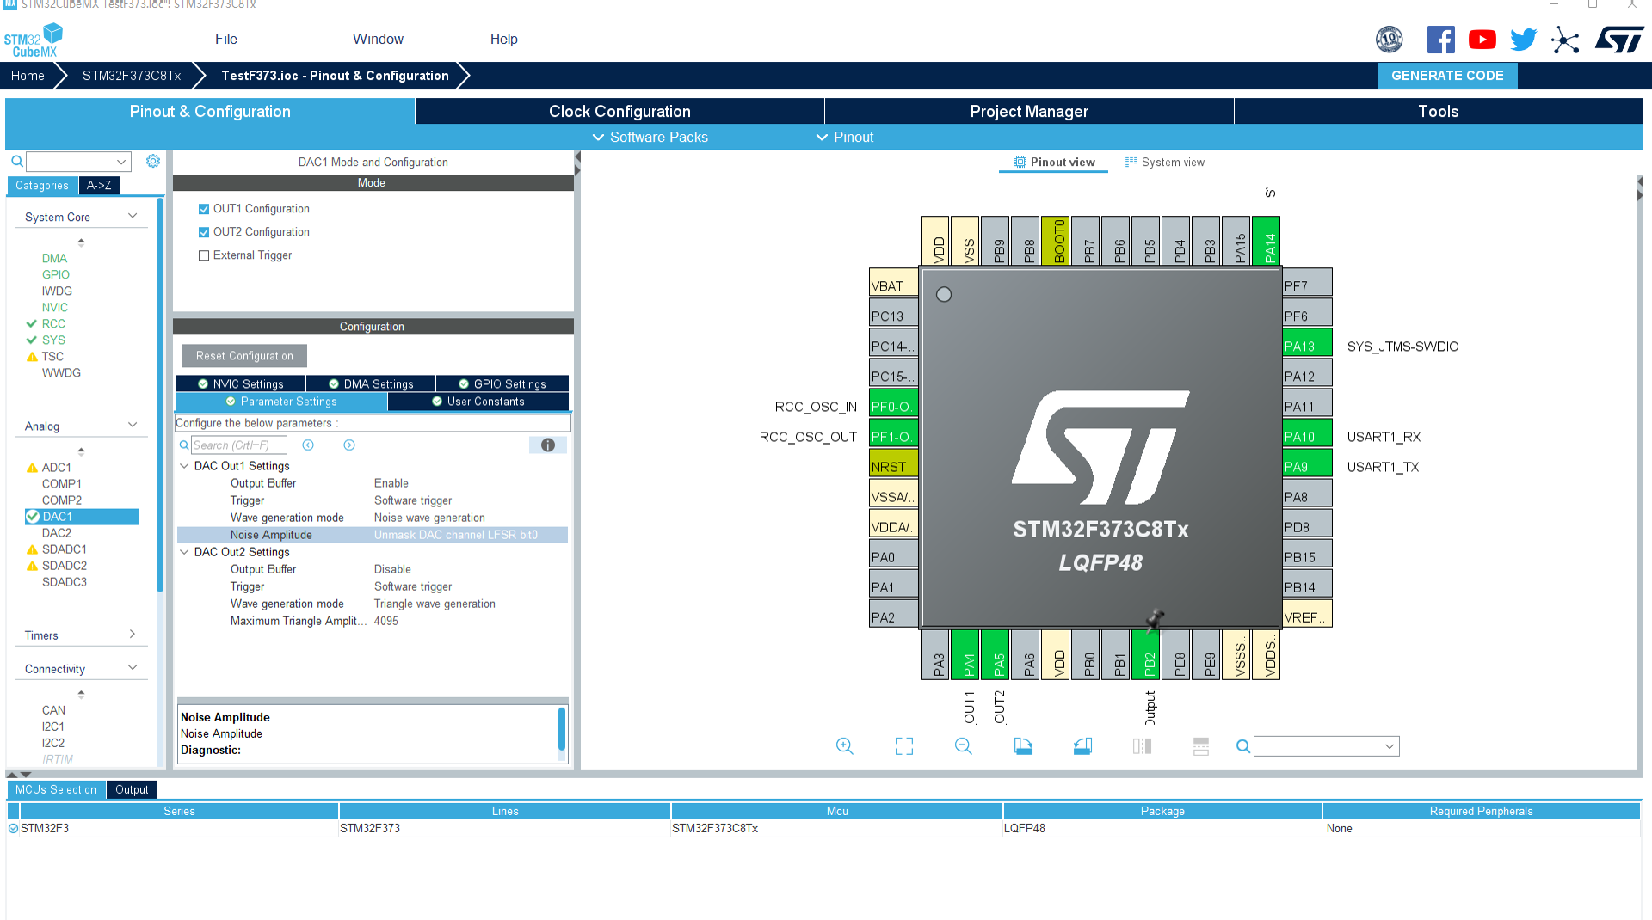
Task: Collapse the System Core category
Action: coord(132,217)
